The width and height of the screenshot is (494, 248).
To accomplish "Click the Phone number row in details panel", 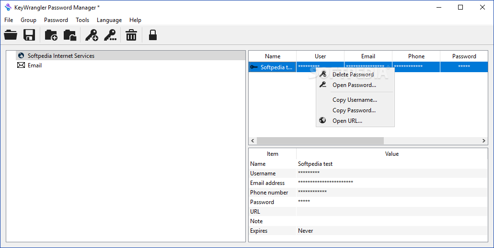I will click(x=368, y=193).
